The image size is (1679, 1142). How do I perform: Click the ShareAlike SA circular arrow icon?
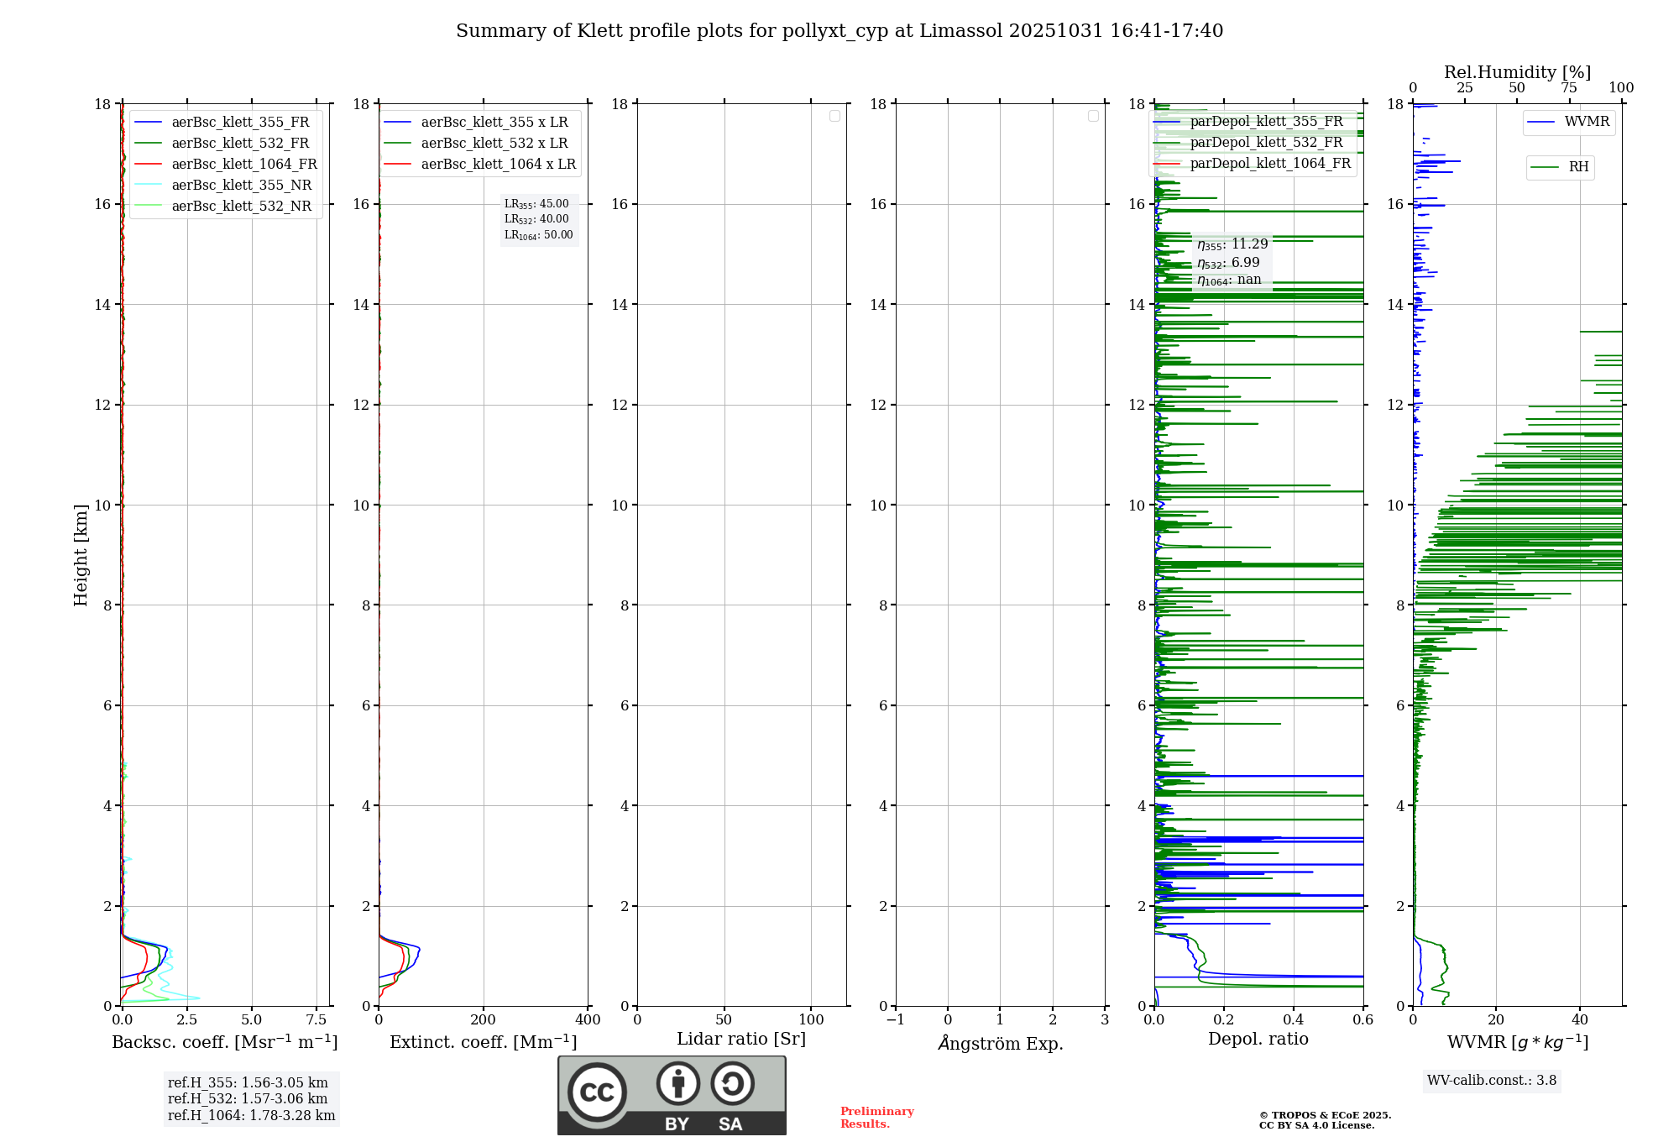(732, 1084)
